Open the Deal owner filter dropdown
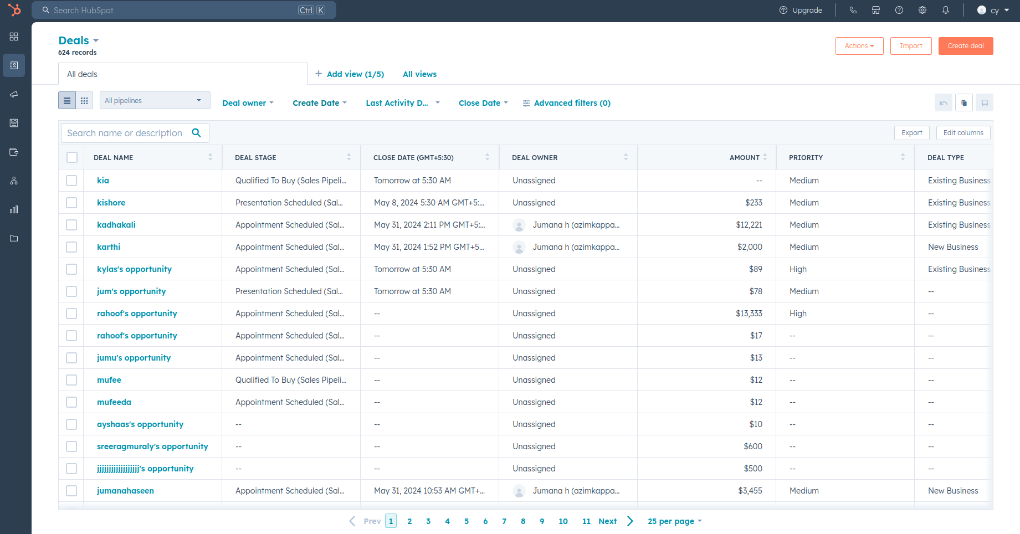 click(x=248, y=103)
